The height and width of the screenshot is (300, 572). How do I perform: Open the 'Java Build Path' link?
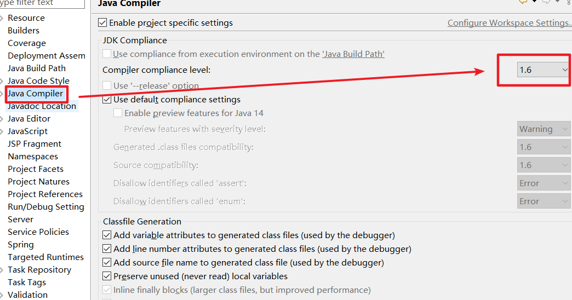click(353, 54)
